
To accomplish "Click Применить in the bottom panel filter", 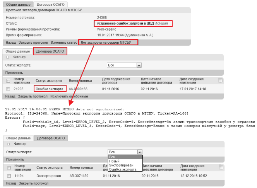I will 15,159.
